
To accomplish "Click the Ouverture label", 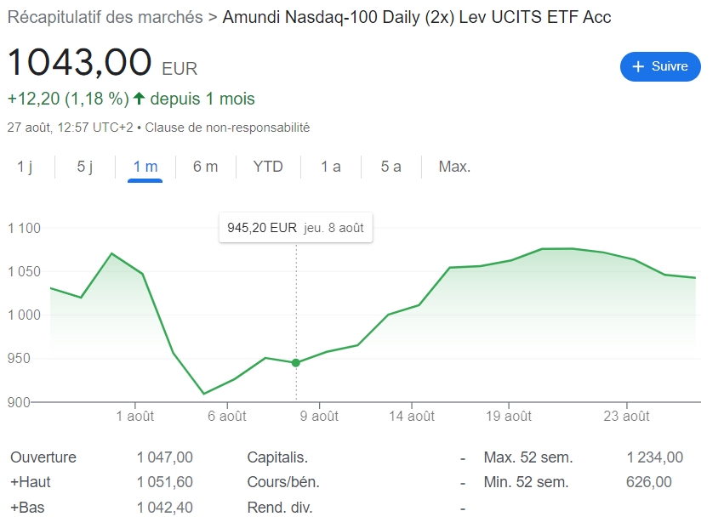I will click(x=43, y=457).
